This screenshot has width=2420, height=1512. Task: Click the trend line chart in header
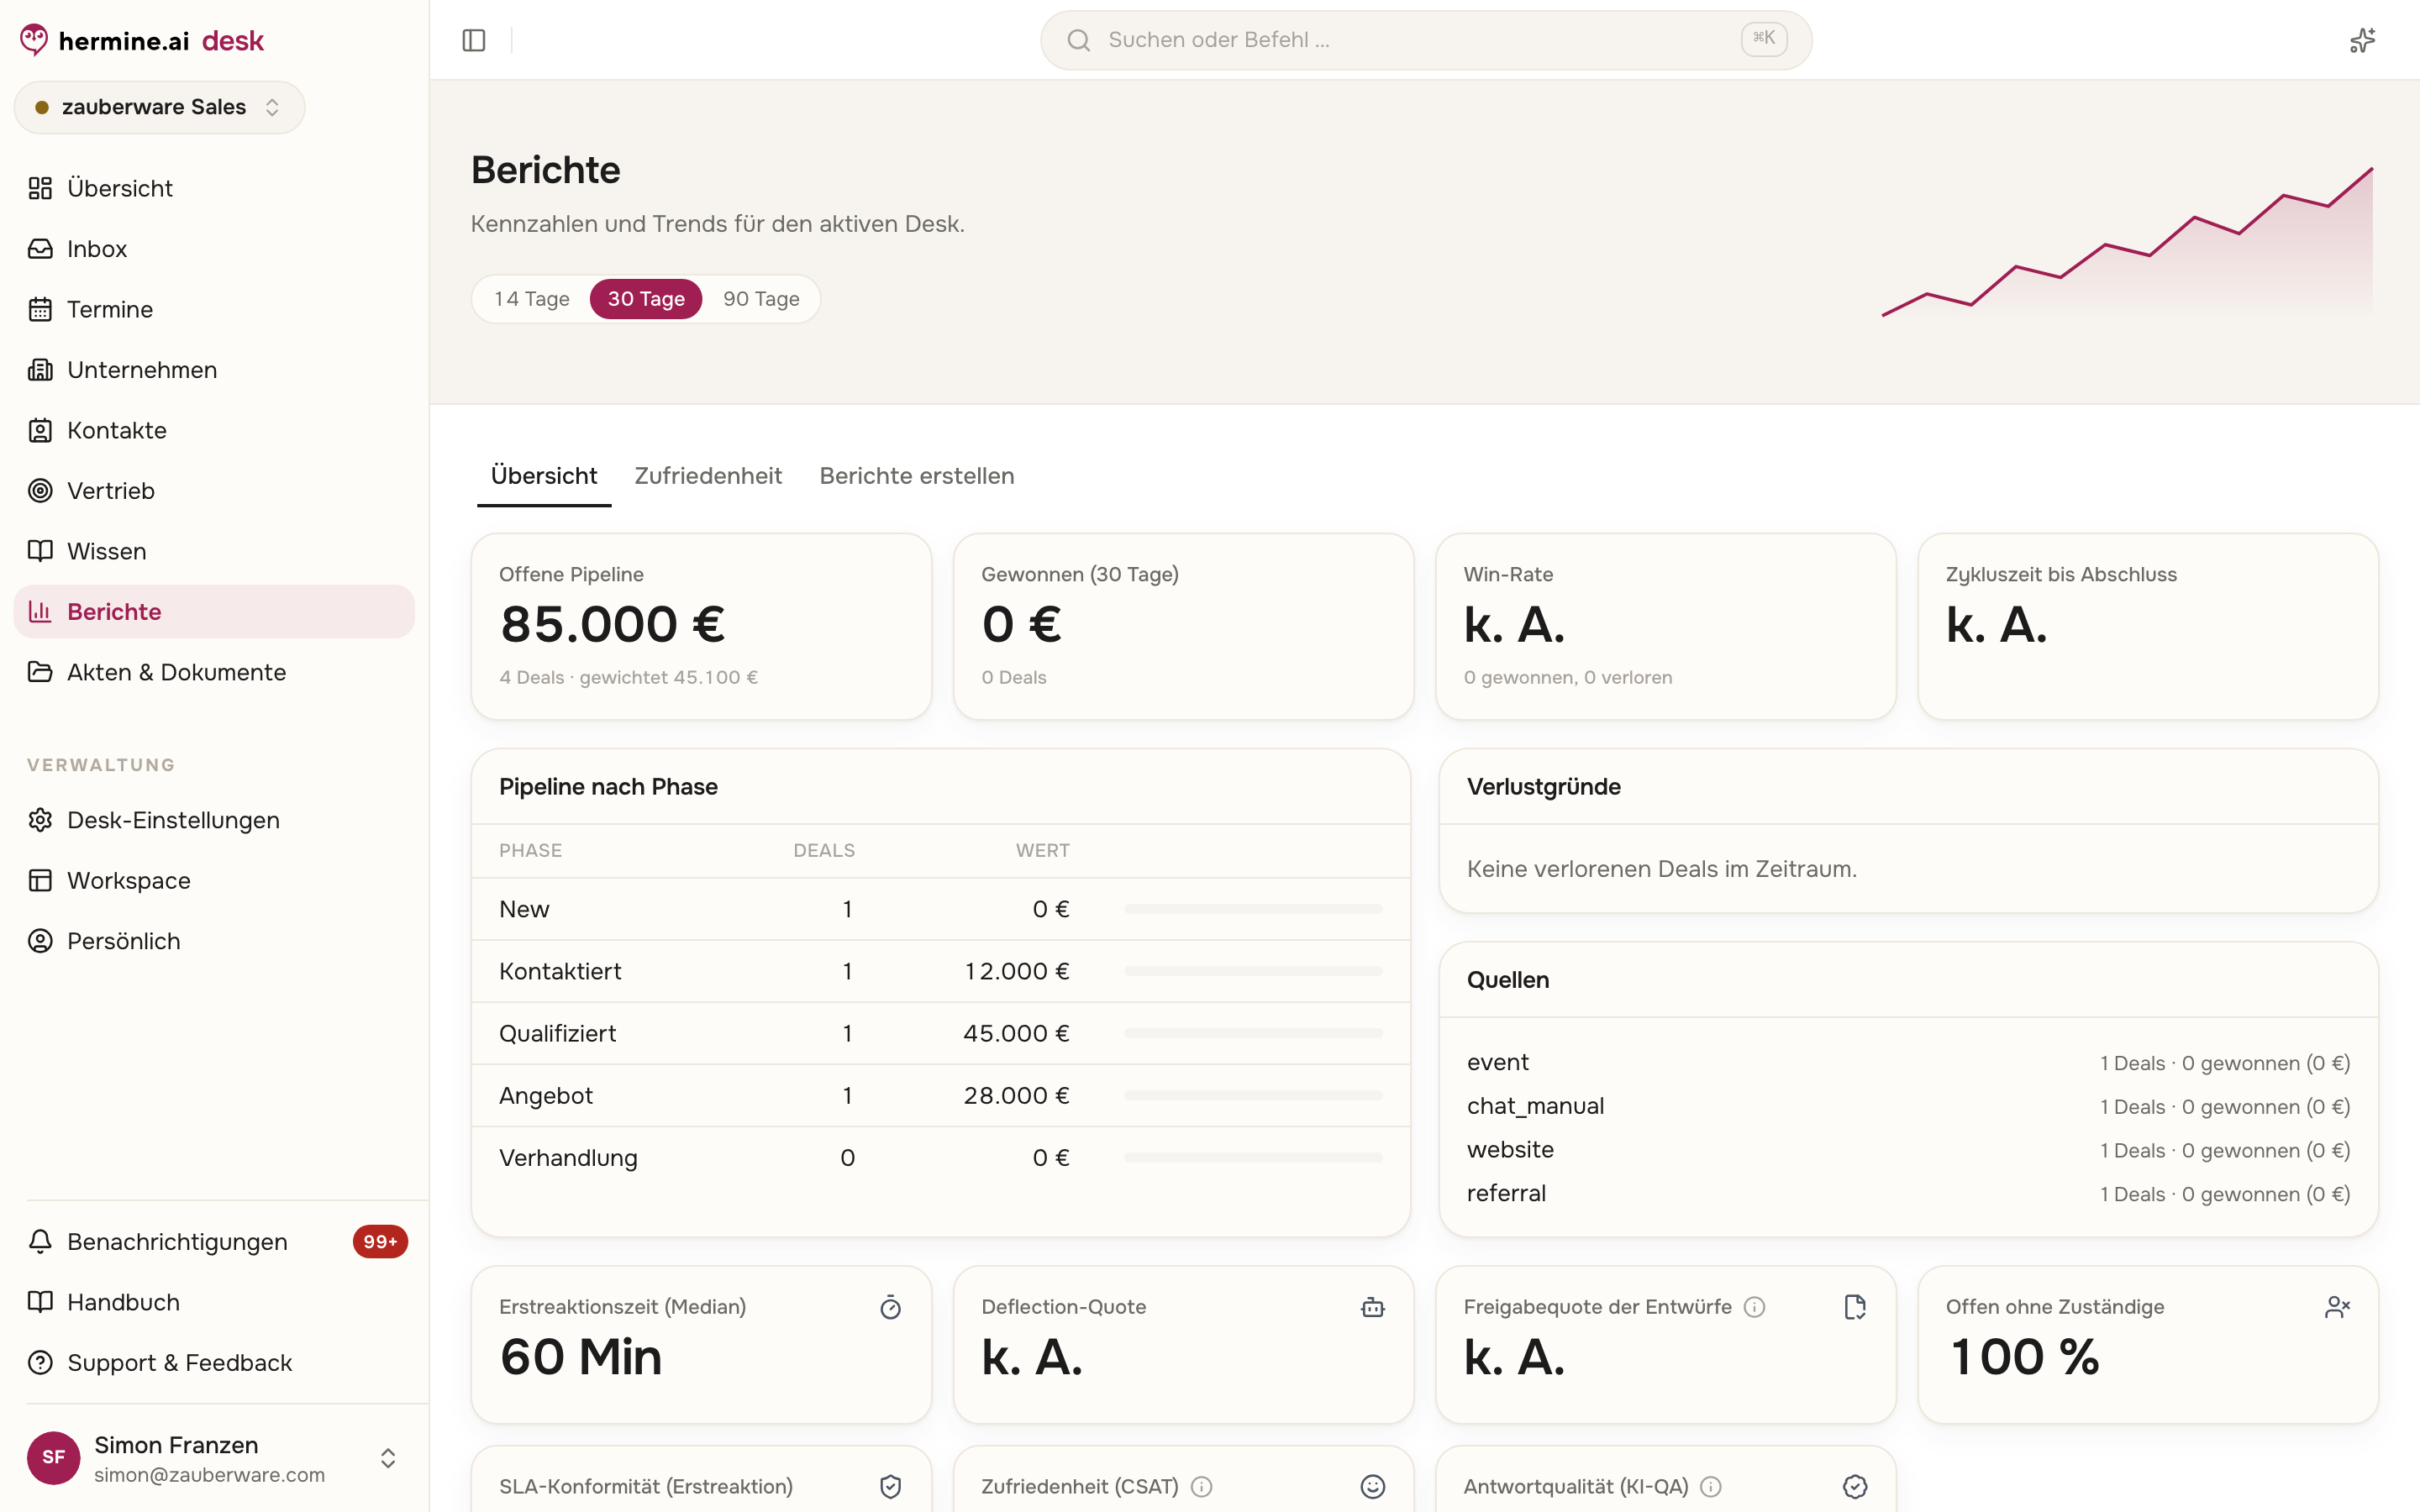pyautogui.click(x=2127, y=241)
